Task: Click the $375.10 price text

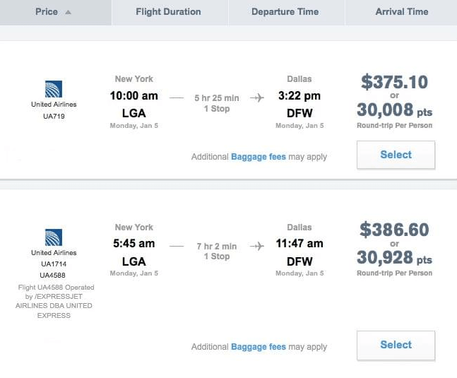Action: click(394, 82)
